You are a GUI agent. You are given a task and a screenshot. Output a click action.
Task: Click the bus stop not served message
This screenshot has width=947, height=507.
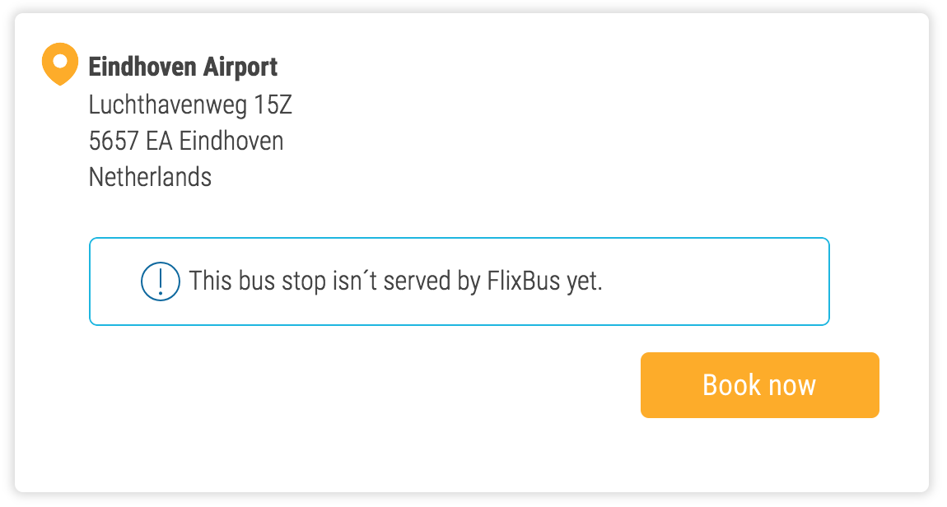[395, 281]
